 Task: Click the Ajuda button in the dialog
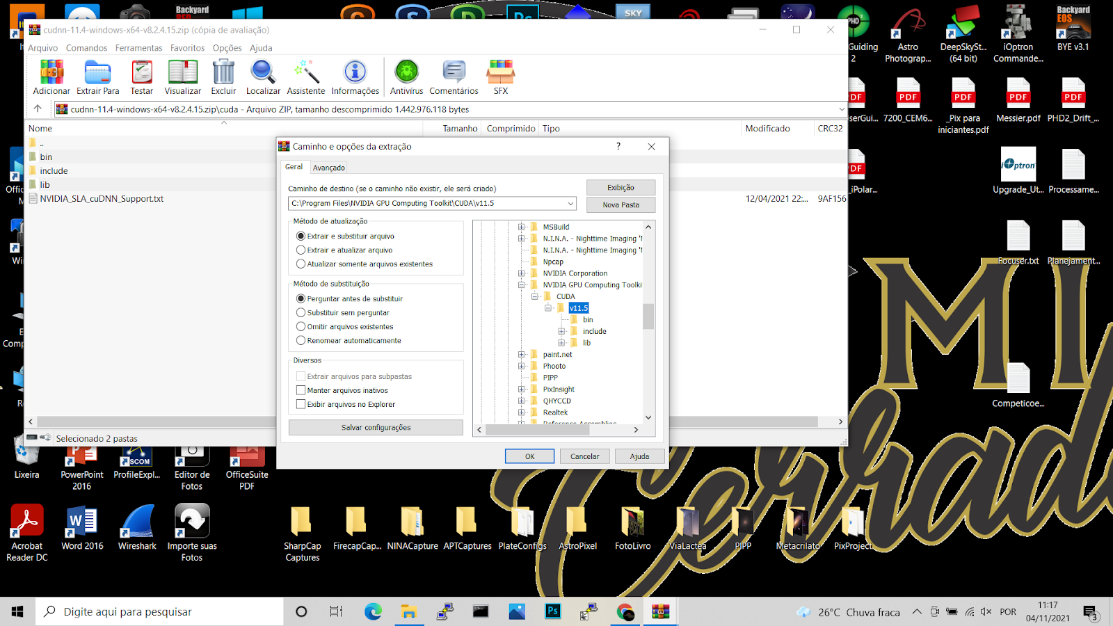tap(639, 456)
